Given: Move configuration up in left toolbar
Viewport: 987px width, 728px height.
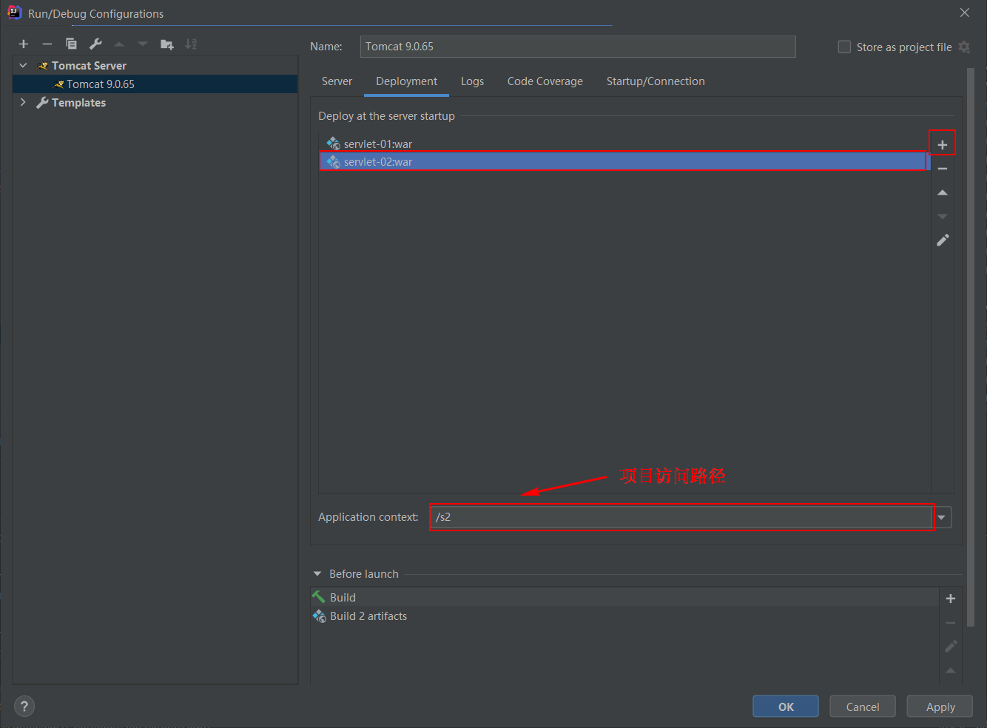Looking at the screenshot, I should coord(119,44).
